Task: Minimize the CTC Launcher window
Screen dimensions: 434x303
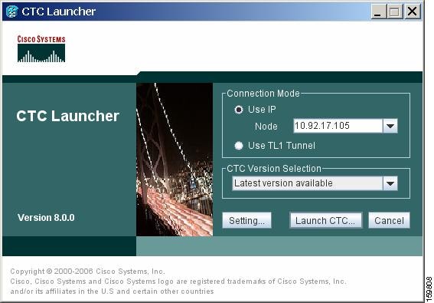Action: 378,12
